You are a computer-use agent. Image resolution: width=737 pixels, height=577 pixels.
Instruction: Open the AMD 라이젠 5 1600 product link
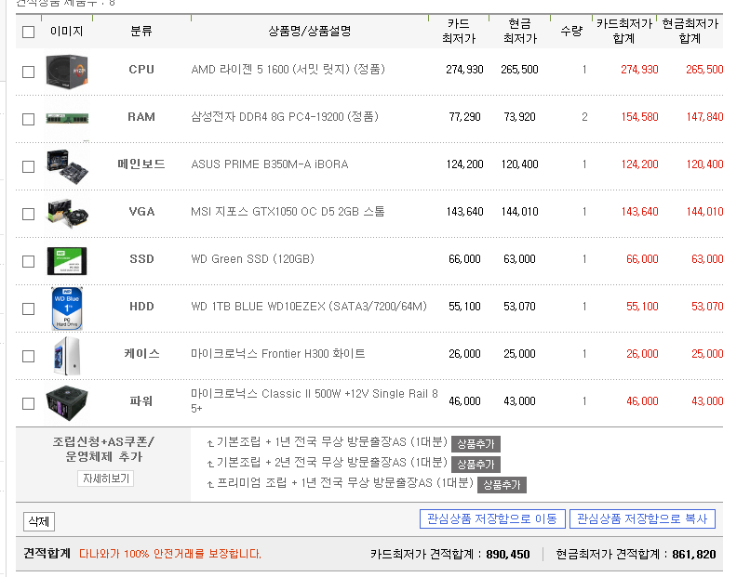coord(288,70)
